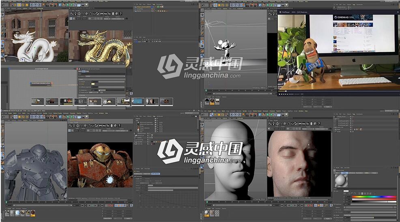Image resolution: width=400 pixels, height=222 pixels.
Task: Click rainbow hue slider in head material
Action: pyautogui.click(x=374, y=197)
